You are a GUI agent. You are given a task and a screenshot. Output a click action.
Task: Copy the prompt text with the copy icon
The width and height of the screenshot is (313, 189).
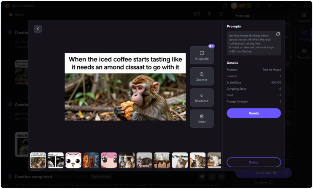(278, 34)
